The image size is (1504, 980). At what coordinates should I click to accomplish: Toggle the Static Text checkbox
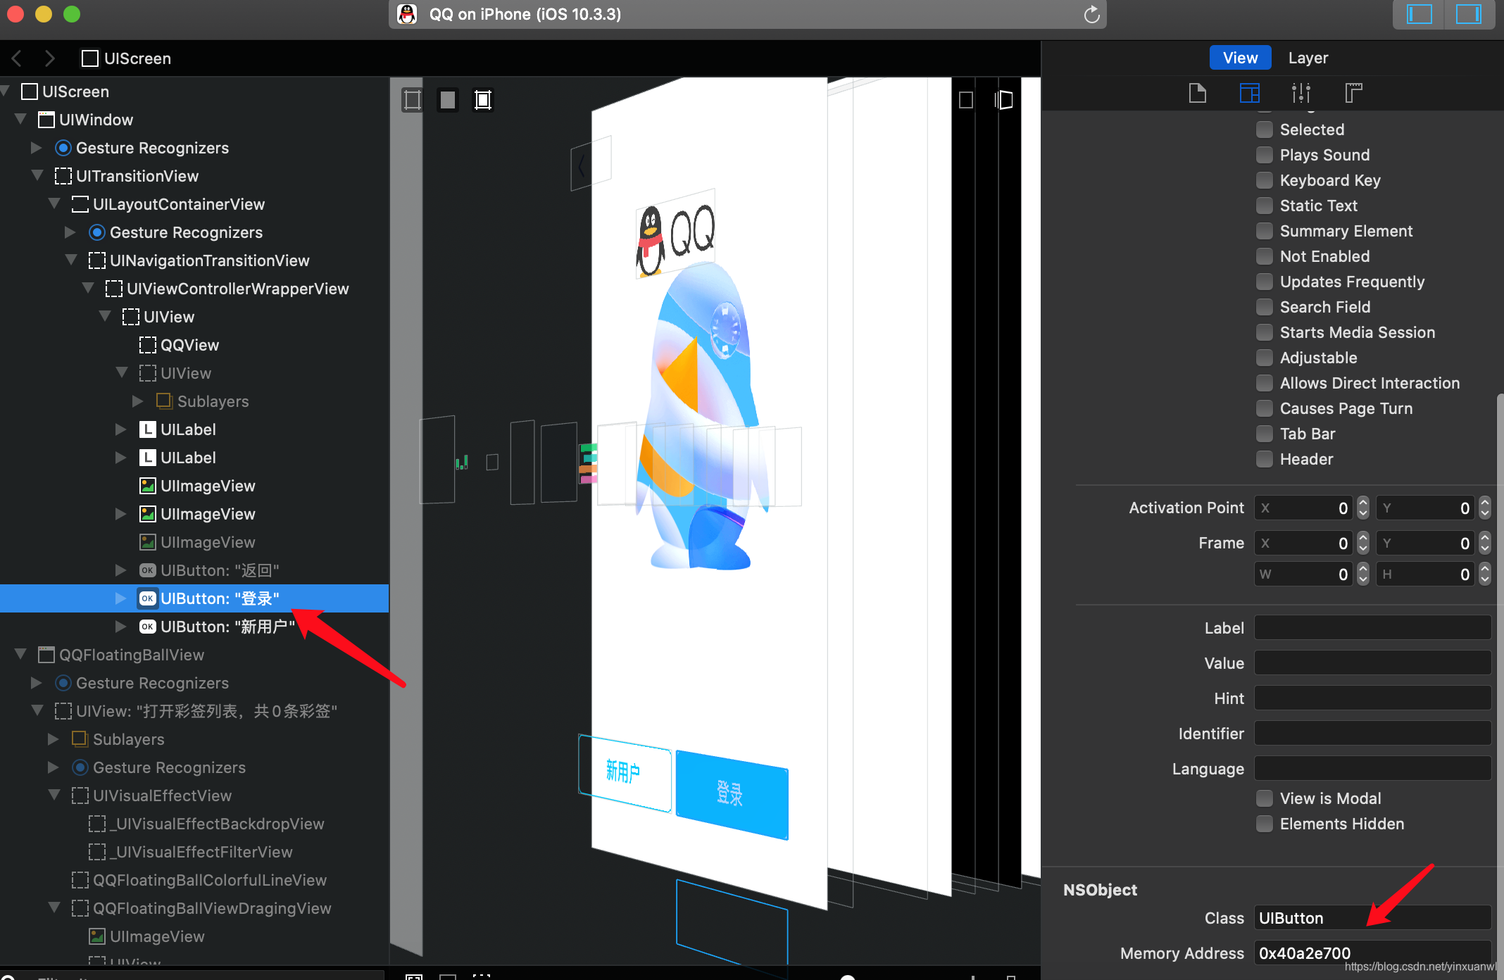click(1265, 206)
